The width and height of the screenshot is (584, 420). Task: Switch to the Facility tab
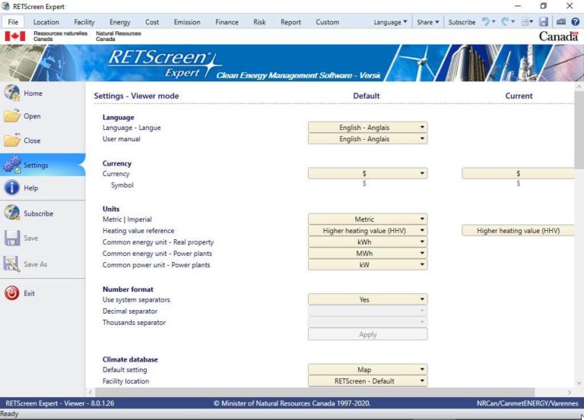[84, 22]
